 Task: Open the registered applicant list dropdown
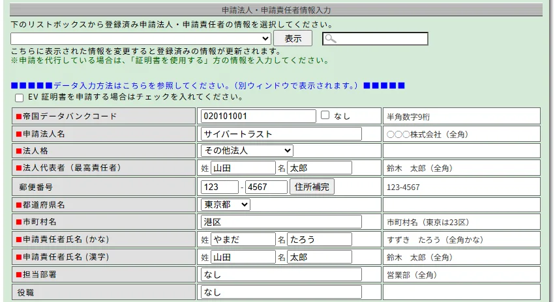[141, 39]
